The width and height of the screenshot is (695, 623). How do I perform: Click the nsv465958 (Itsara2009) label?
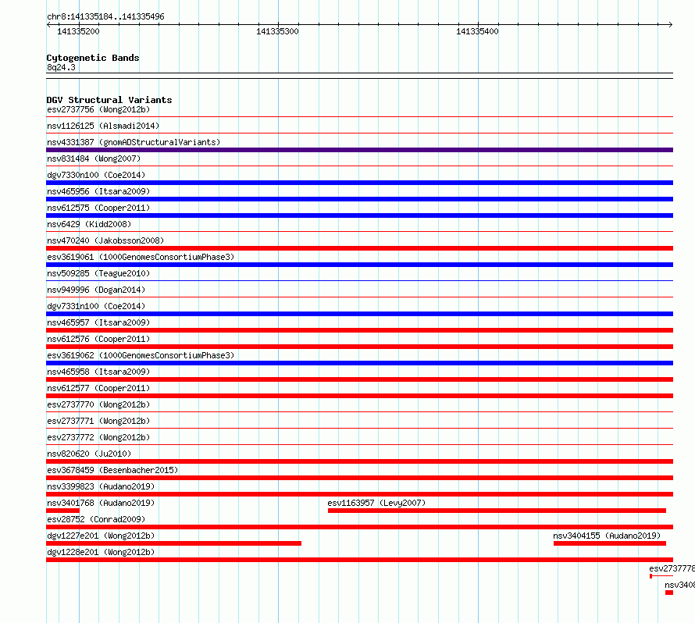(98, 372)
